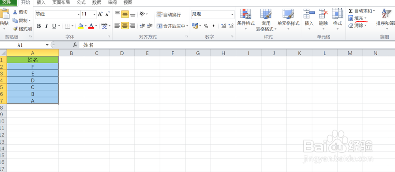Open 套用表格格式 table format gallery

tap(266, 20)
